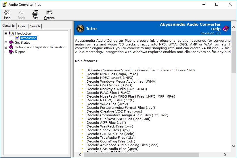Select Ordering and Registration Information item
The height and width of the screenshot is (158, 237).
pyautogui.click(x=40, y=47)
